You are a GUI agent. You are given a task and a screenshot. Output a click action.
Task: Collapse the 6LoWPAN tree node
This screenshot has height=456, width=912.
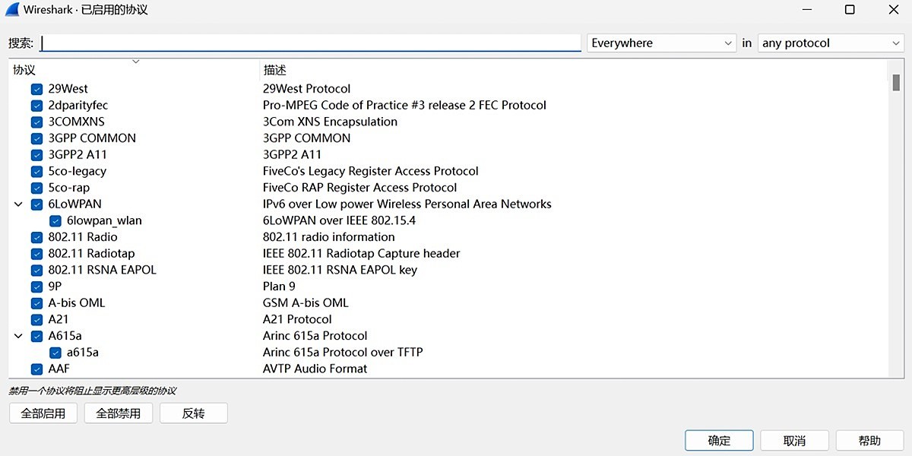point(18,204)
